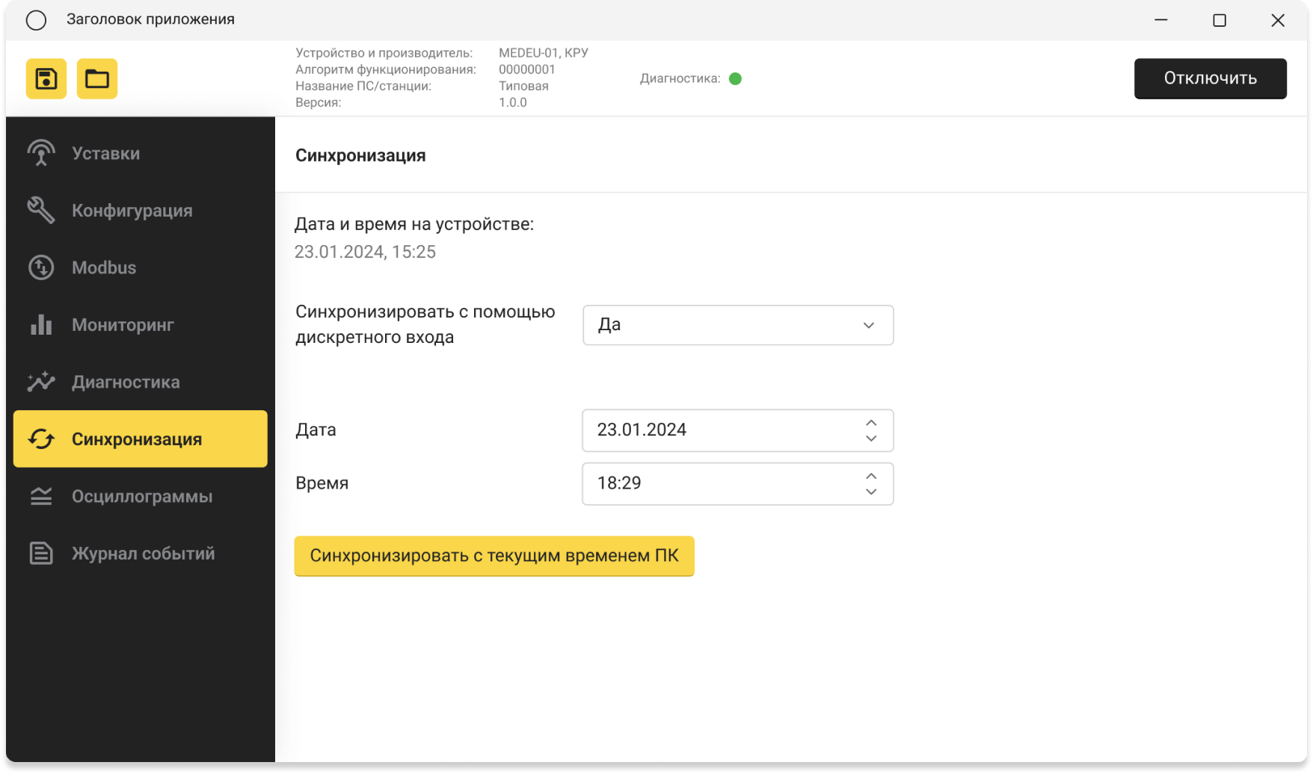The height and width of the screenshot is (774, 1313).
Task: Click the bar chart Мониторинг icon
Action: pos(41,325)
